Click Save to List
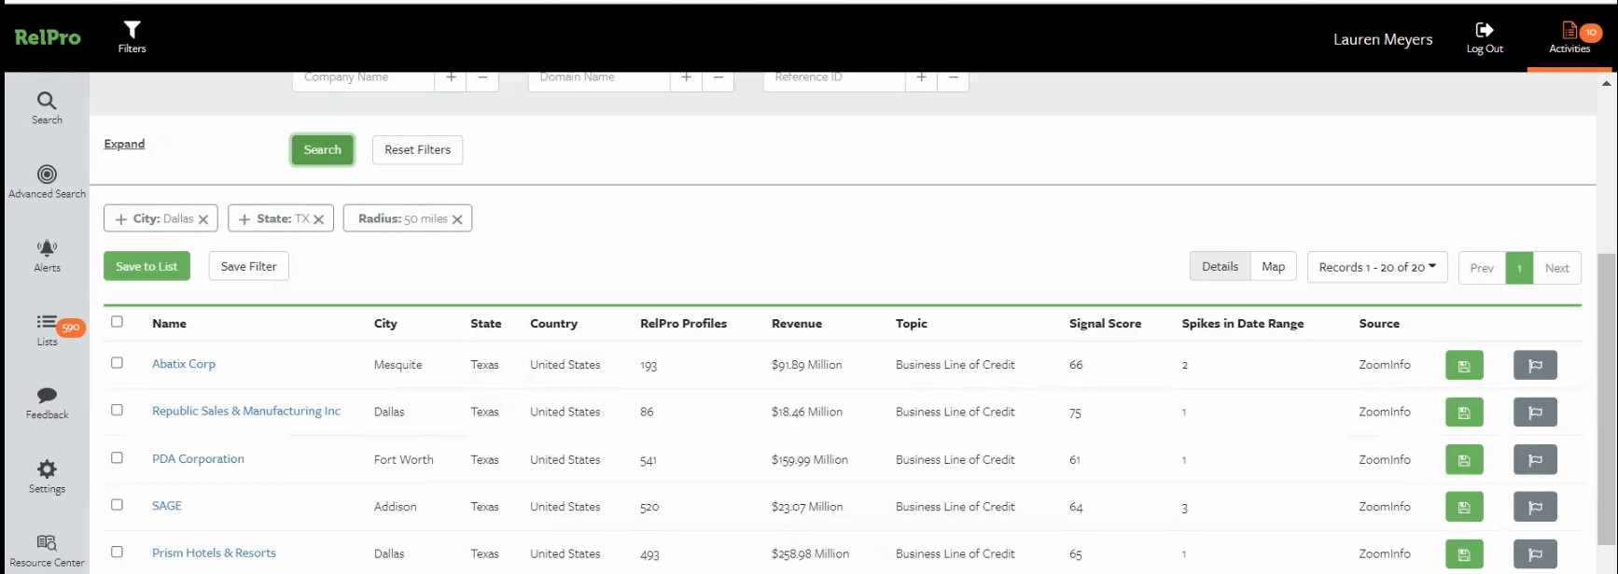Image resolution: width=1618 pixels, height=574 pixels. point(146,266)
